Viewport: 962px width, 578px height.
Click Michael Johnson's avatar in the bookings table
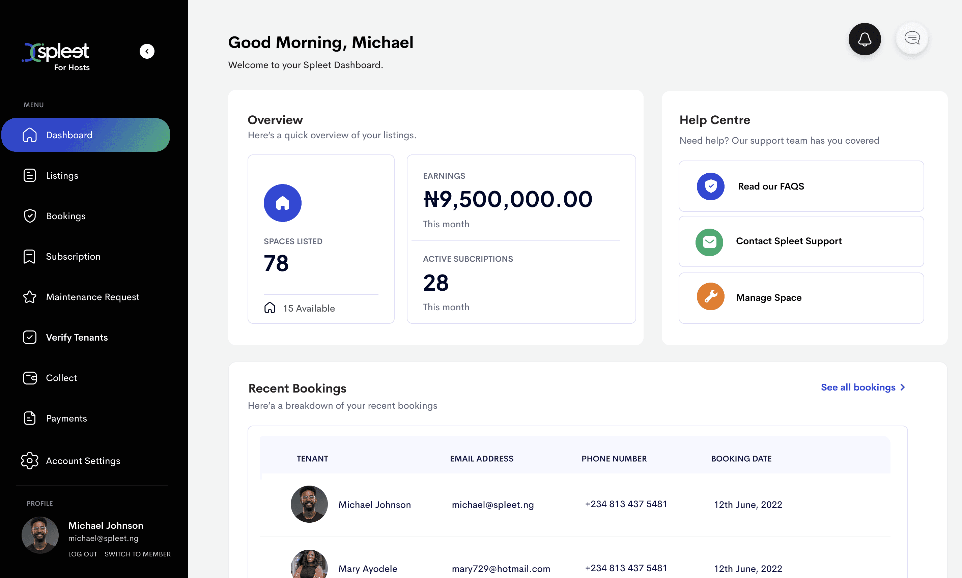pos(309,504)
